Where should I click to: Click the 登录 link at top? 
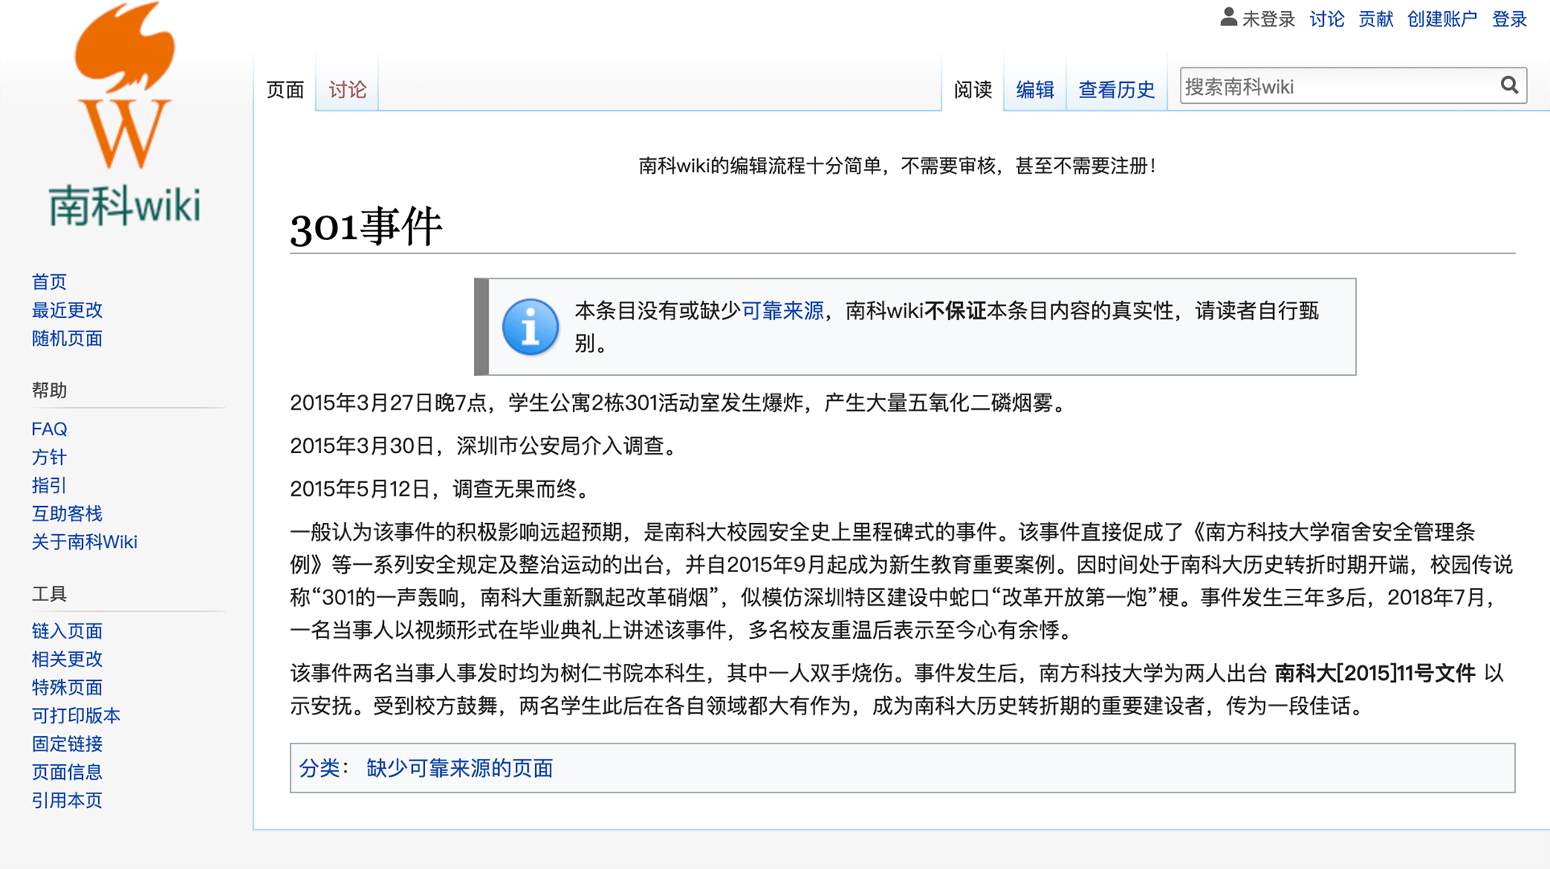[1509, 19]
